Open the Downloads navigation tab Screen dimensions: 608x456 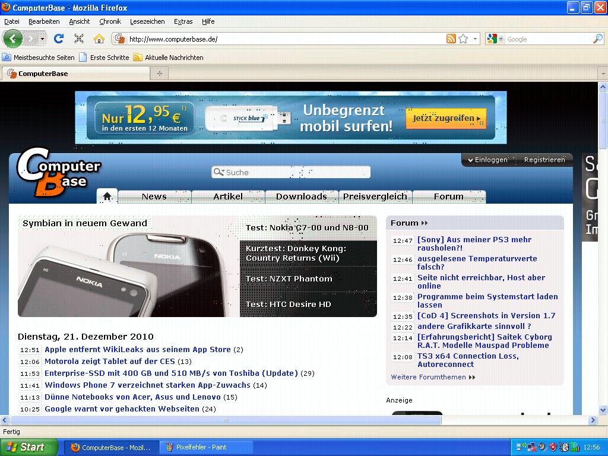[x=302, y=197]
